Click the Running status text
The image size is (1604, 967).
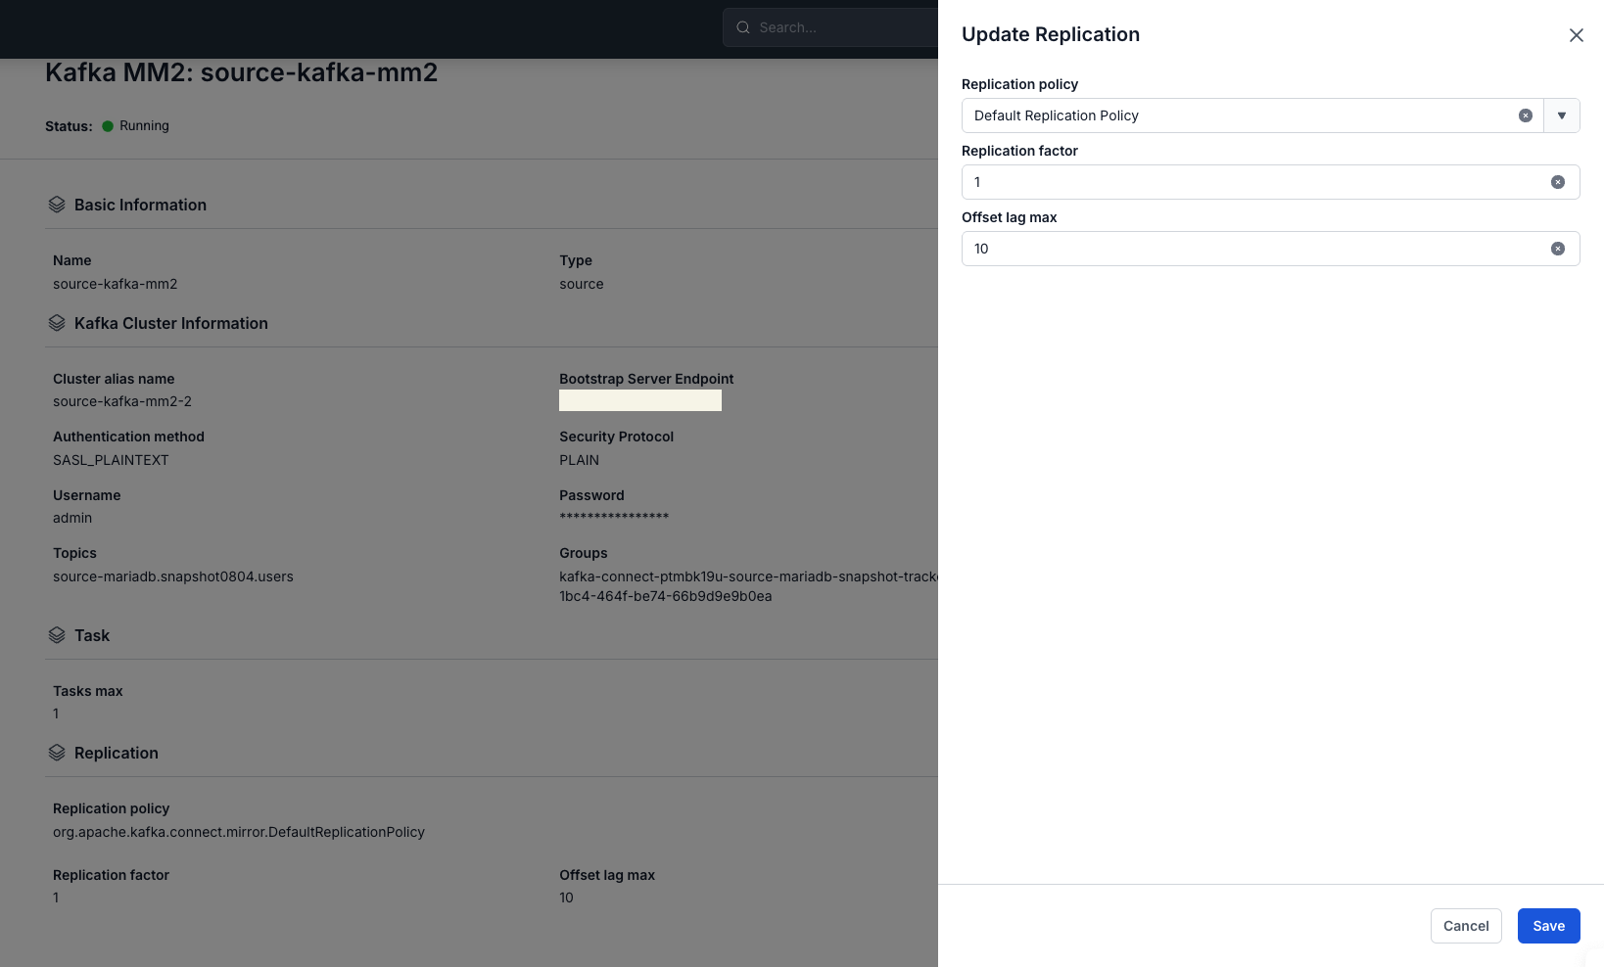[144, 125]
